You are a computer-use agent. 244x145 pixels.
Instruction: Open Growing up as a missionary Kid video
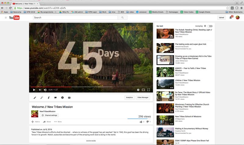point(193,57)
